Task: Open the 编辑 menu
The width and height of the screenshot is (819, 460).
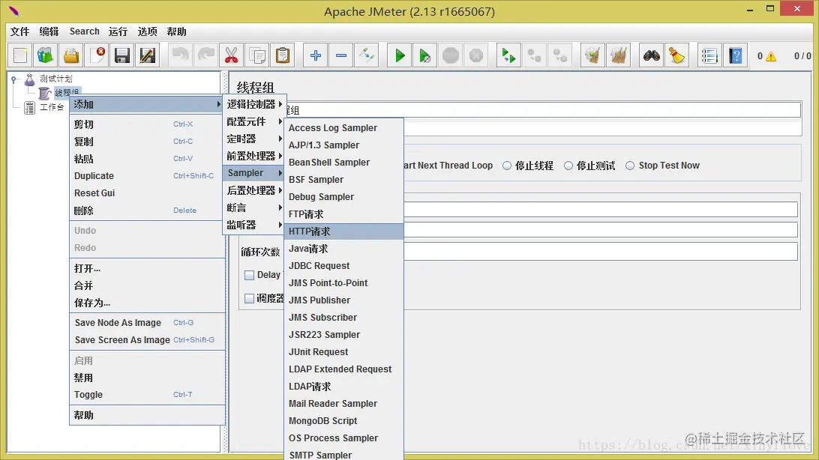Action: pos(49,31)
